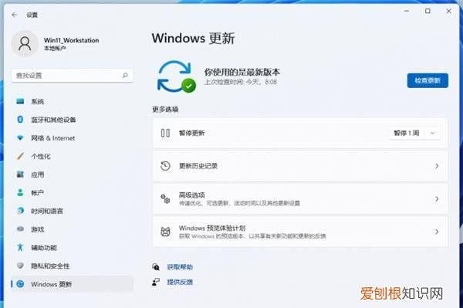Viewport: 463px width, 308px height.
Task: Select Windows 更新 in sidebar
Action: pos(72,284)
